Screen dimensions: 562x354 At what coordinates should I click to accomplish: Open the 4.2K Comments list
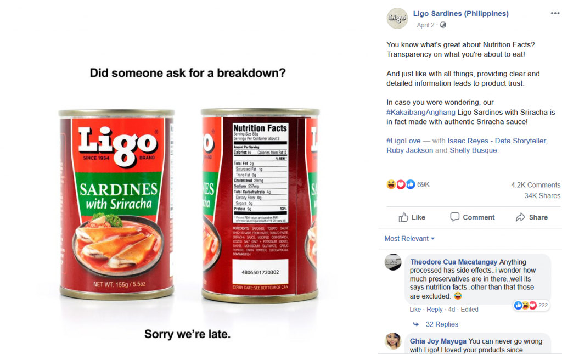tap(536, 185)
